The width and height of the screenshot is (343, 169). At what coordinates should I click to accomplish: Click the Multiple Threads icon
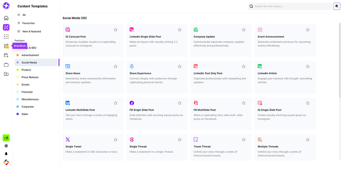tap(260, 139)
